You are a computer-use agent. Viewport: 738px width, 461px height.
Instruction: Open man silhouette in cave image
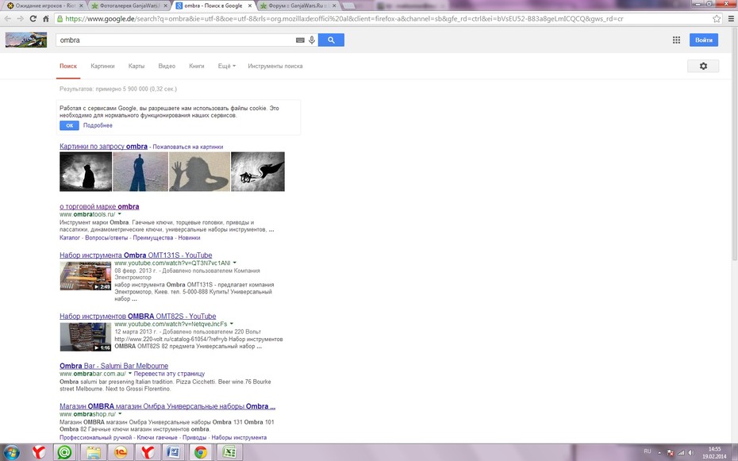[x=86, y=171]
